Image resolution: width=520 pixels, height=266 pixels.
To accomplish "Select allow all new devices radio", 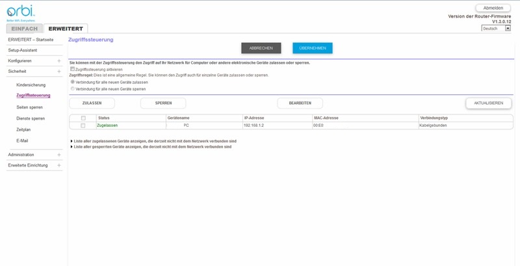I will pos(73,81).
